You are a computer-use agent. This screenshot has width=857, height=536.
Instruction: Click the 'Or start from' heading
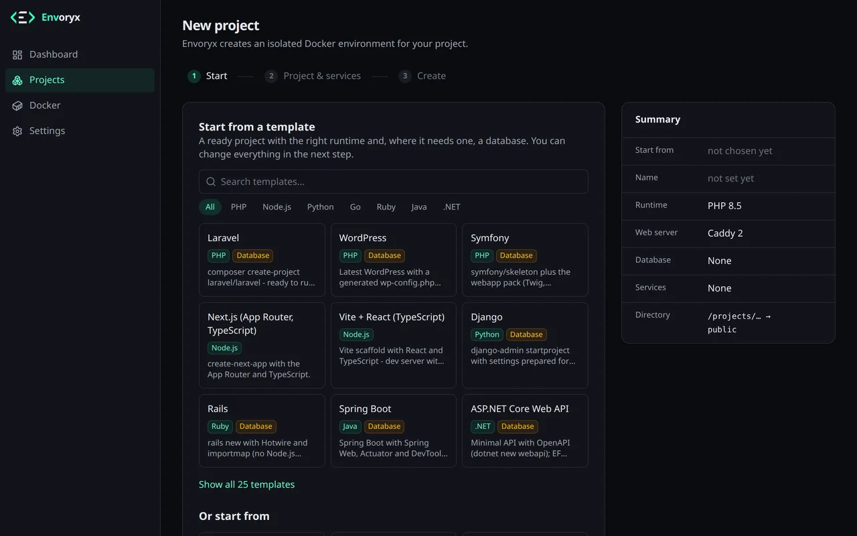pyautogui.click(x=234, y=516)
